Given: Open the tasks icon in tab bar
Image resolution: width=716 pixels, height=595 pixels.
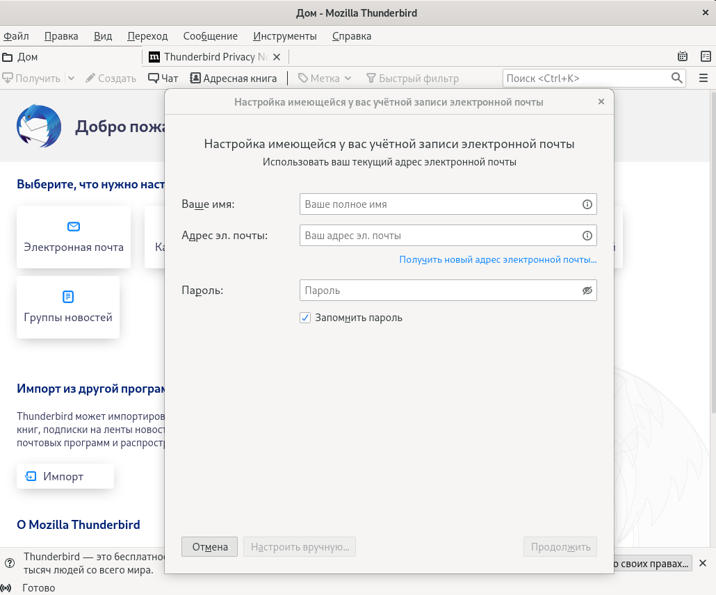Looking at the screenshot, I should 706,56.
